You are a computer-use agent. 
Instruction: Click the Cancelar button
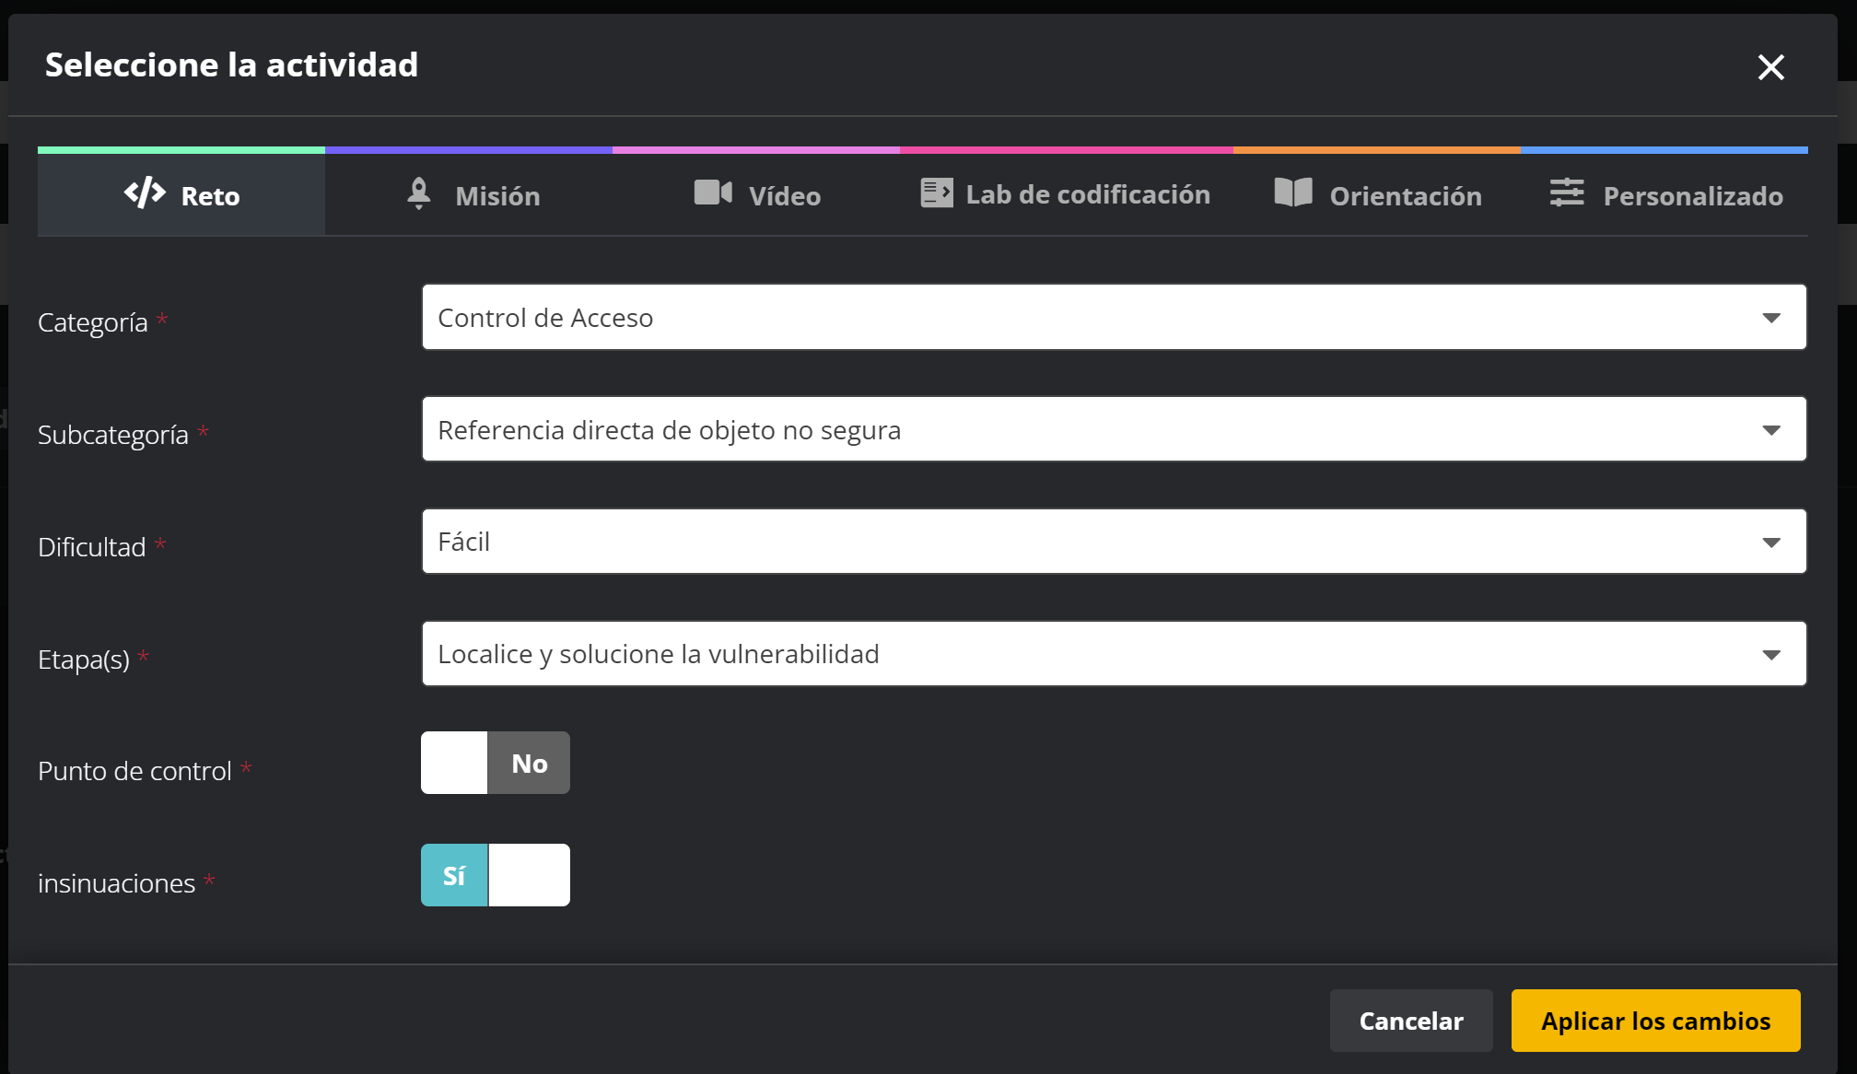point(1411,1021)
